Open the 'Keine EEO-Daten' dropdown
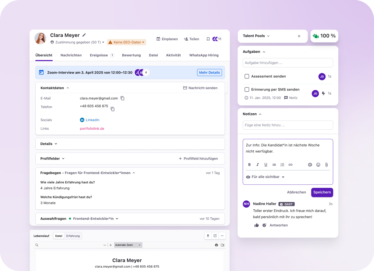The image size is (374, 271). coord(126,42)
